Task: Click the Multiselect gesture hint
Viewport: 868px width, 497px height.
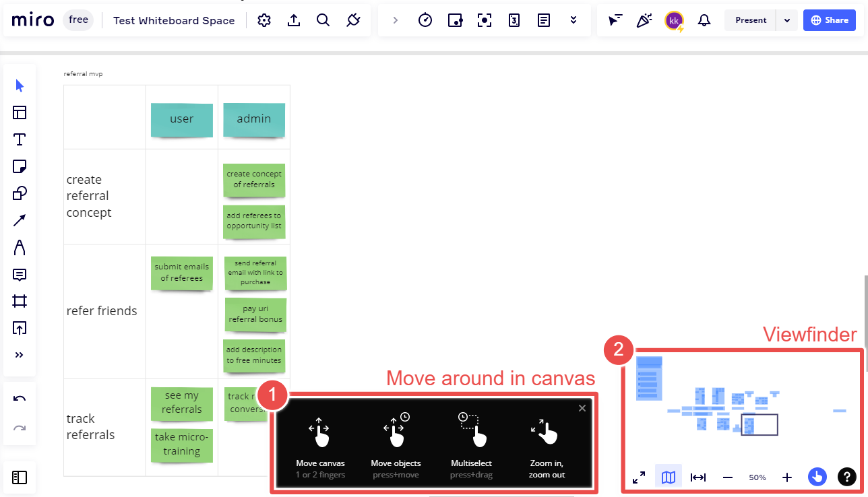Action: [472, 447]
